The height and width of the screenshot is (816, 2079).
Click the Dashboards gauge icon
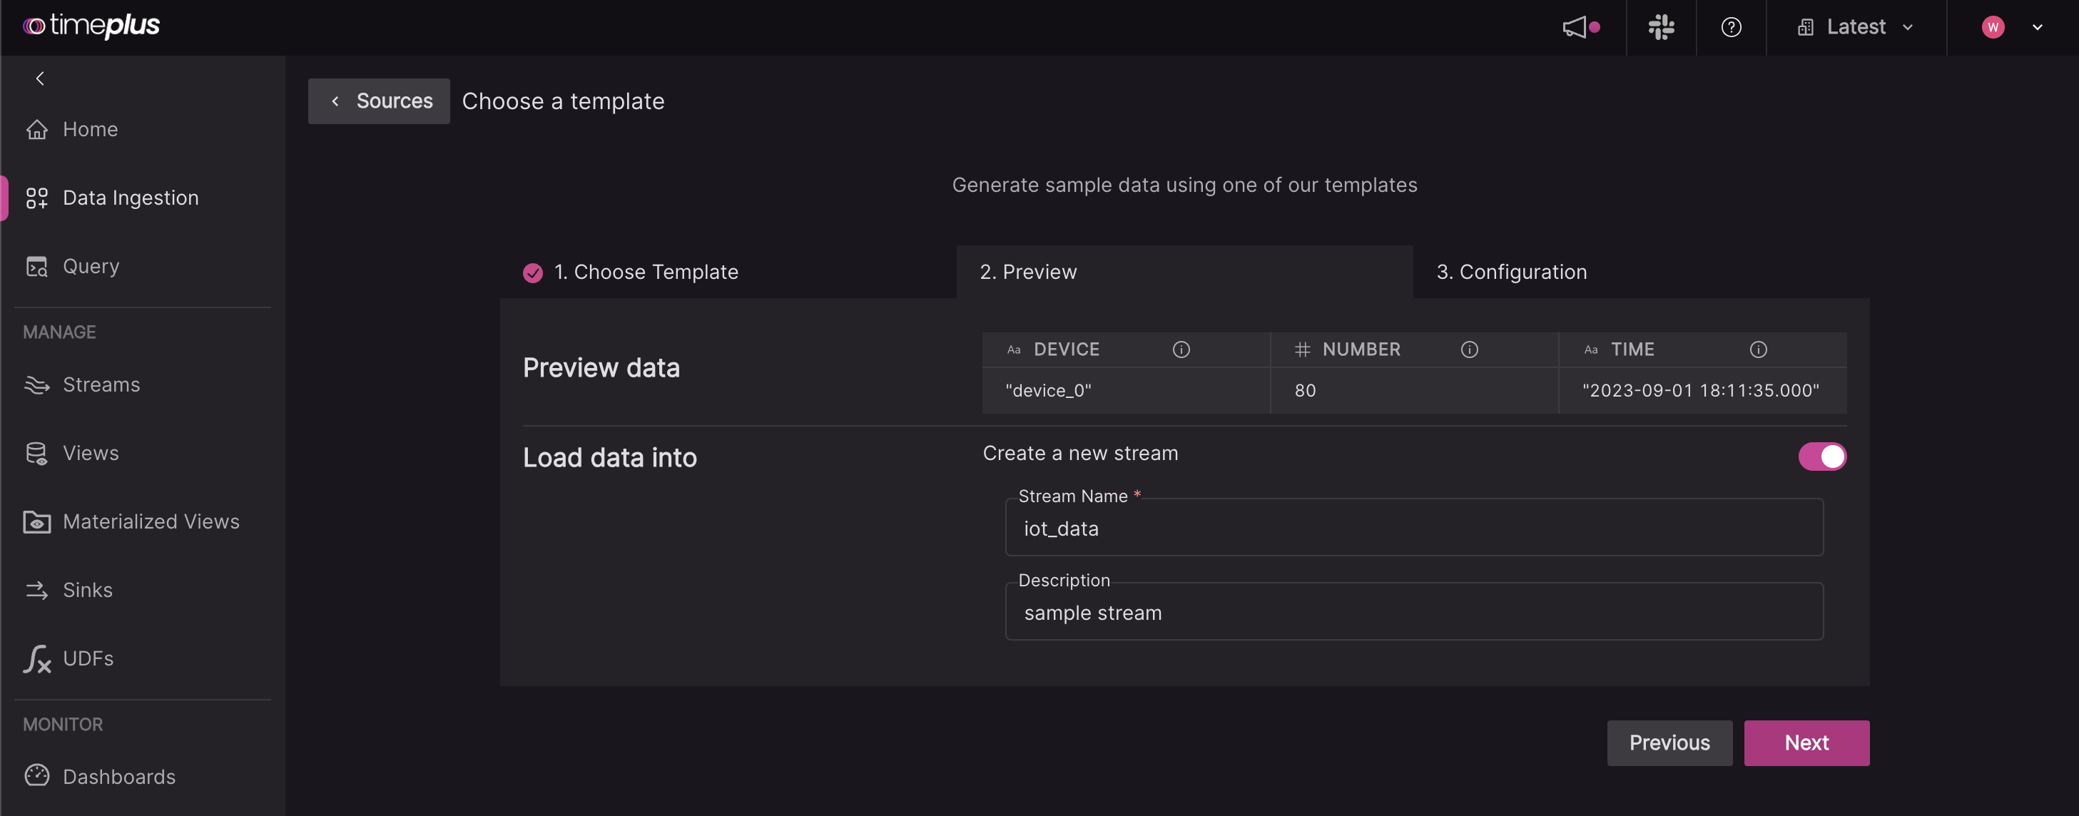click(x=37, y=775)
